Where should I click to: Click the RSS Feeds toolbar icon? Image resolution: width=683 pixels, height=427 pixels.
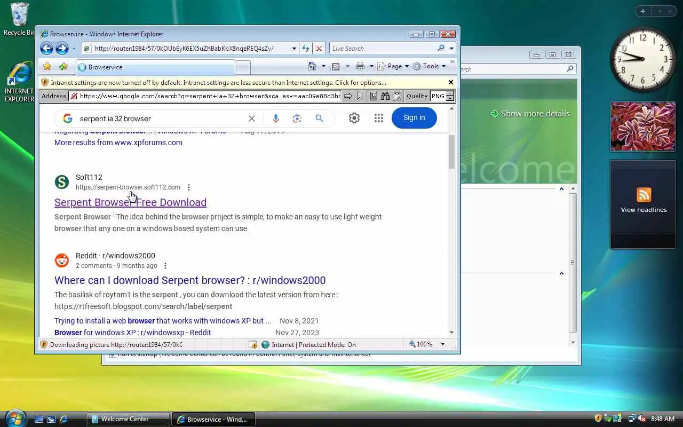point(336,67)
